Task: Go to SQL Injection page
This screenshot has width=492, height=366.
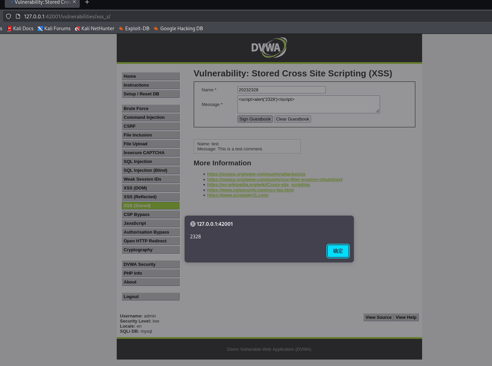Action: [x=150, y=161]
